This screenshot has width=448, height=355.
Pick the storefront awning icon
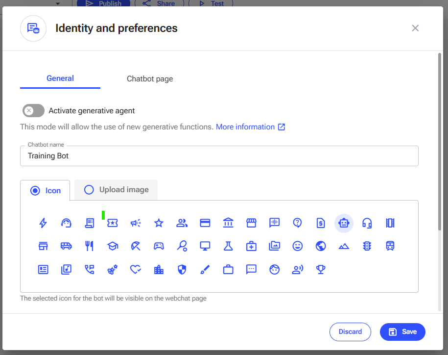click(x=252, y=223)
